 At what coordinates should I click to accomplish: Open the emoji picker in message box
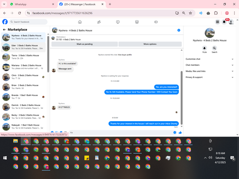click(x=175, y=133)
